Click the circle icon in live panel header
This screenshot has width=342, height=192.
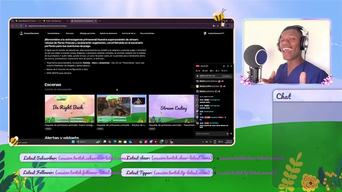(228, 66)
